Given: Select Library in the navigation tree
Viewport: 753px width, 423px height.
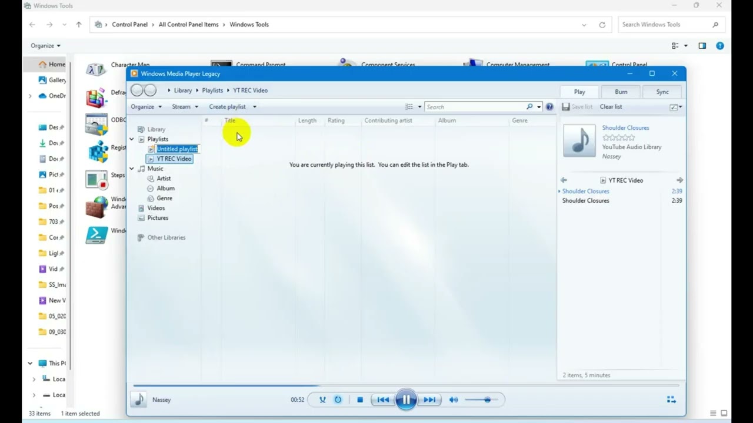Looking at the screenshot, I should tap(156, 129).
